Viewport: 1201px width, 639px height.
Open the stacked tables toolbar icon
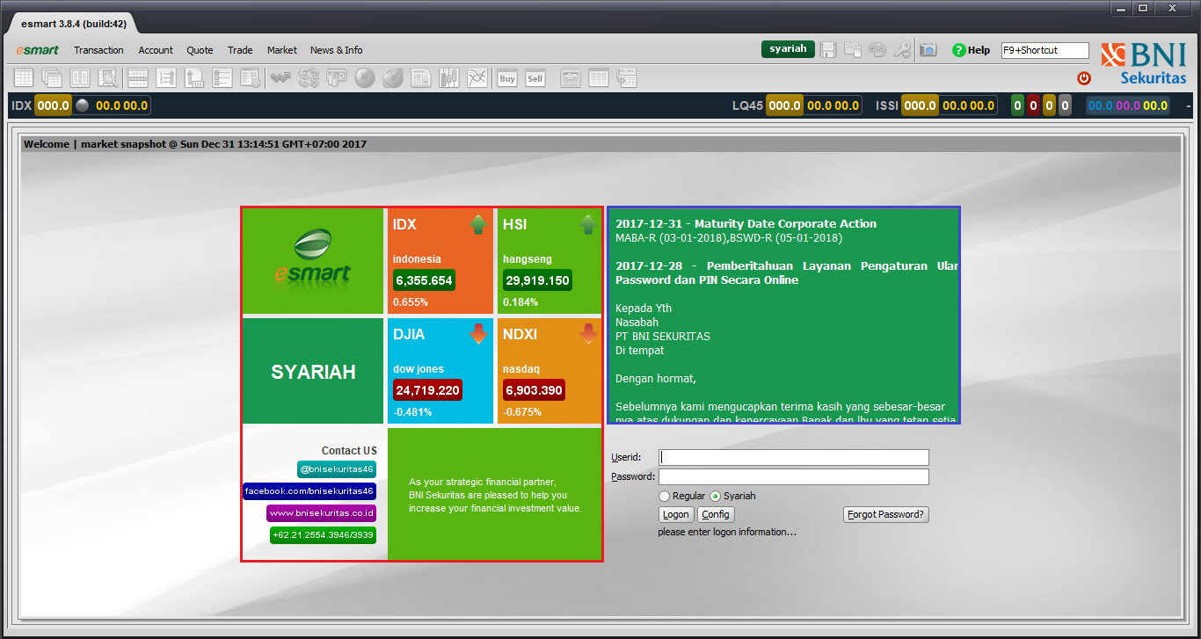click(x=52, y=78)
